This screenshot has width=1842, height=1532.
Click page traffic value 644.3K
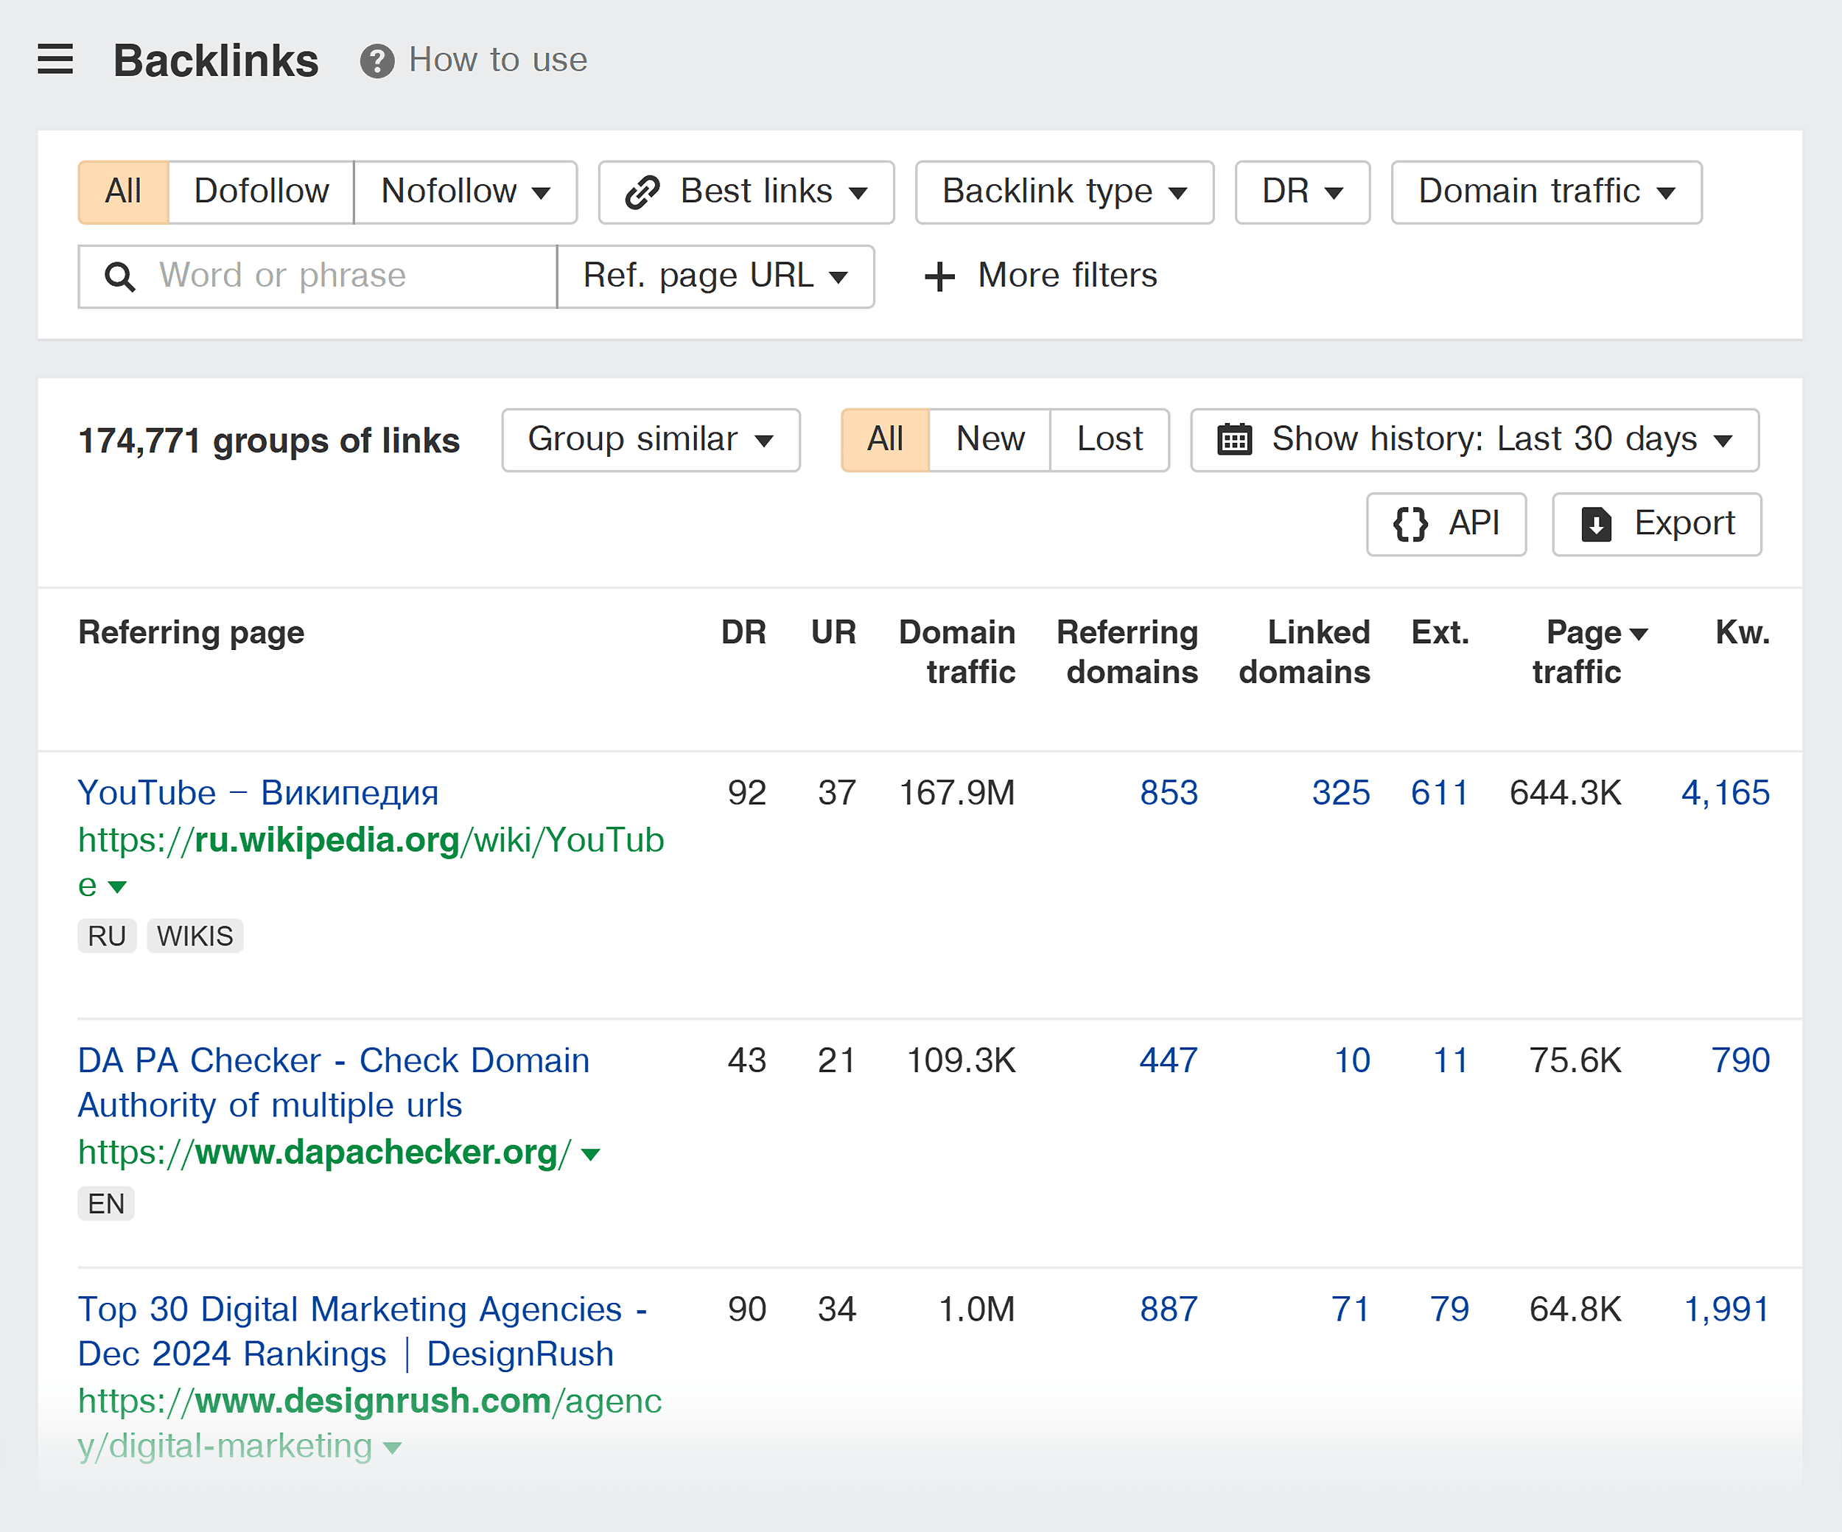(1565, 793)
